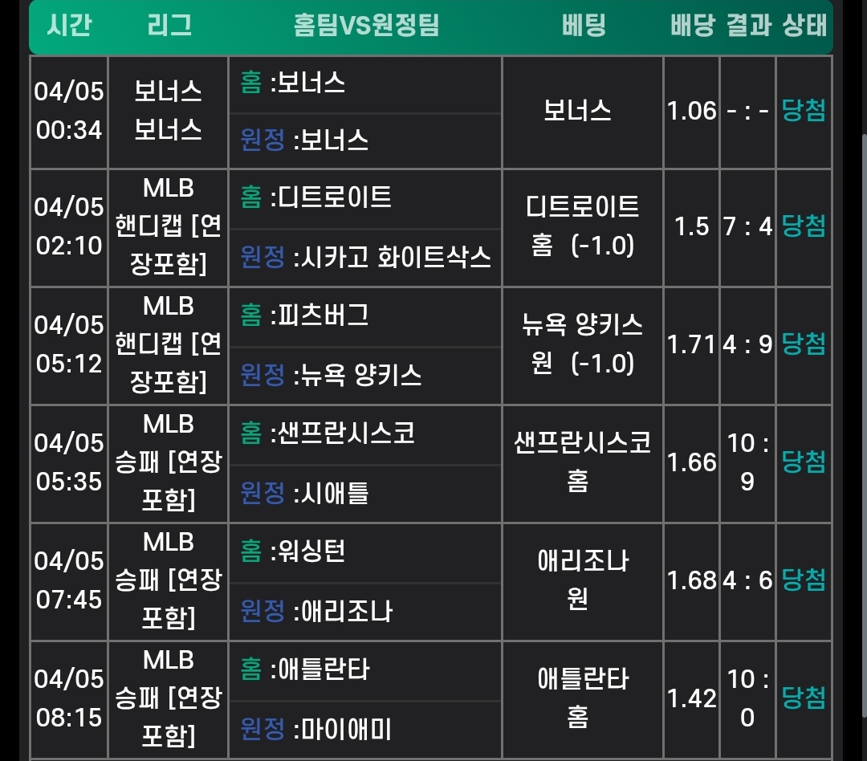867x761 pixels.
Task: Click the 시간 column header
Action: [69, 26]
